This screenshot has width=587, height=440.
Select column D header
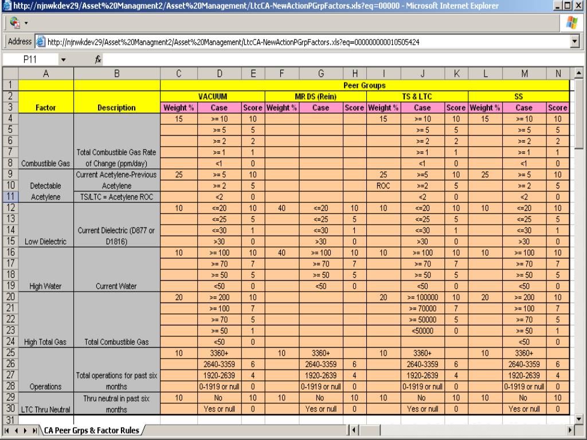pos(220,74)
